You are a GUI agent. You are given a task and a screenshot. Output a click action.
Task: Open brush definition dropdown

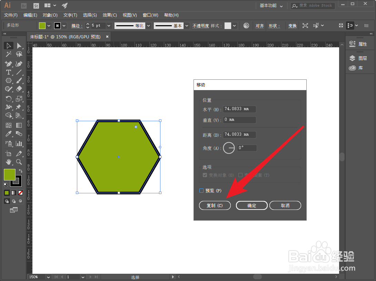click(x=187, y=26)
